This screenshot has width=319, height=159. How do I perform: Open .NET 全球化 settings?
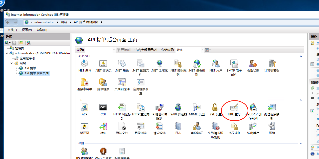pos(159,66)
